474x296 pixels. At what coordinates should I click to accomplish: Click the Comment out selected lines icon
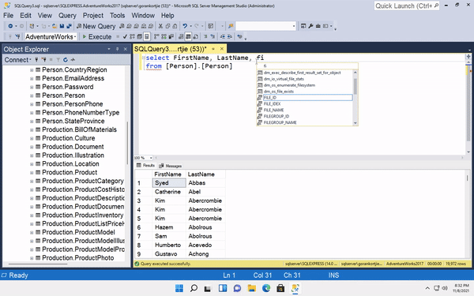[x=205, y=37]
